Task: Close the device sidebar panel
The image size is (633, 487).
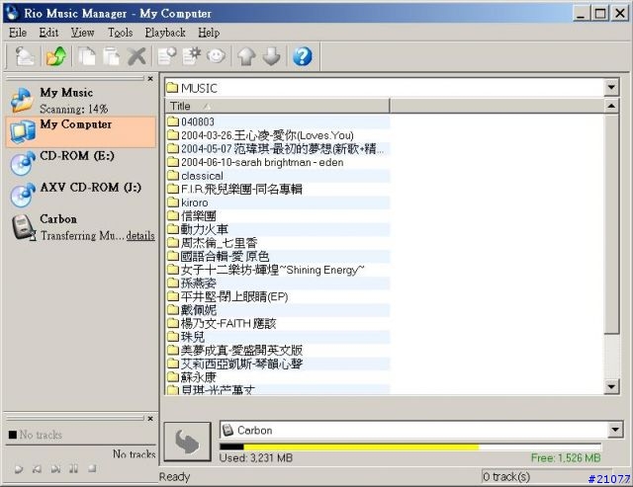Action: click(150, 79)
